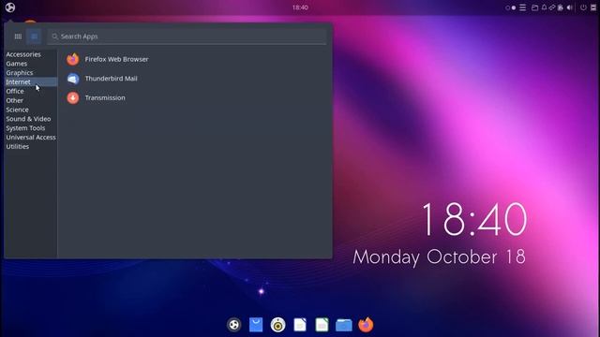Open the Places folder tray icon
600x337 pixels.
(x=535, y=7)
